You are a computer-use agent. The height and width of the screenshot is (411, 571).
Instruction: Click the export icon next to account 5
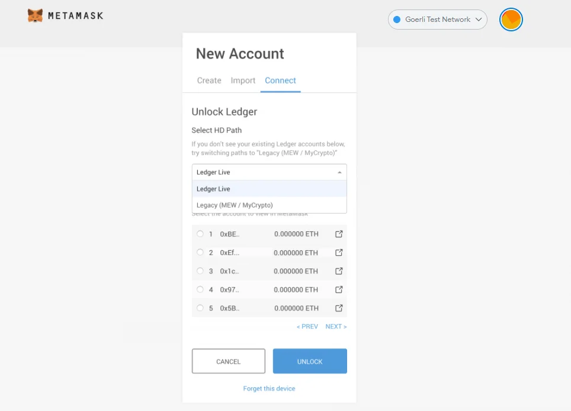click(339, 308)
